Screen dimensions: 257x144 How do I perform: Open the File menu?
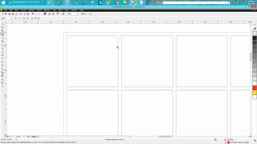pyautogui.click(x=6, y=10)
